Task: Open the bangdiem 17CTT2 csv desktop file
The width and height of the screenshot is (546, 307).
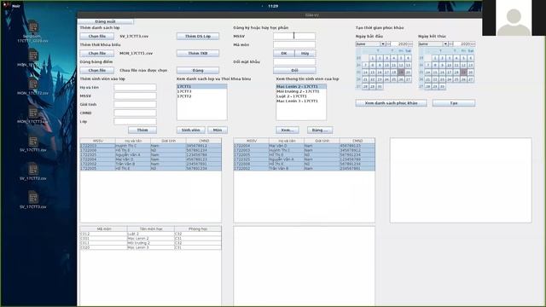Action: [x=33, y=32]
